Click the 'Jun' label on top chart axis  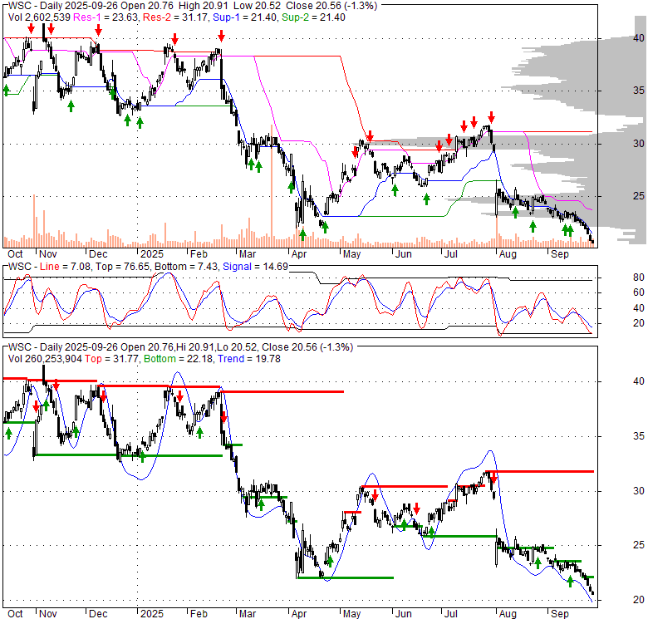404,254
